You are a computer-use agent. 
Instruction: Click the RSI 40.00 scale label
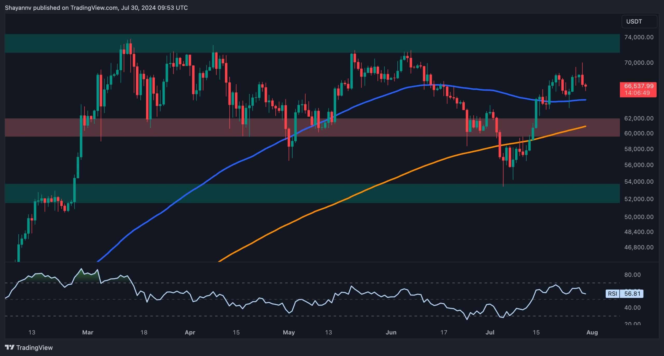[x=633, y=308]
